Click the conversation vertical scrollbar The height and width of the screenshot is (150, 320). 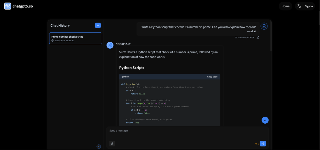(271, 36)
